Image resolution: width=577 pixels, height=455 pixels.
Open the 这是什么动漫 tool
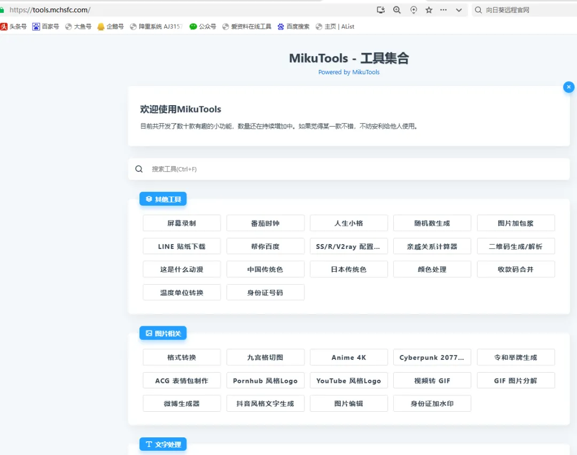pos(182,269)
